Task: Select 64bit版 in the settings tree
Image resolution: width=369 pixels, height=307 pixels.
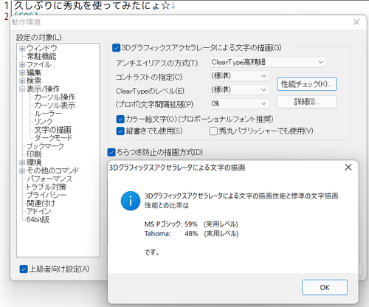Action: coord(38,219)
